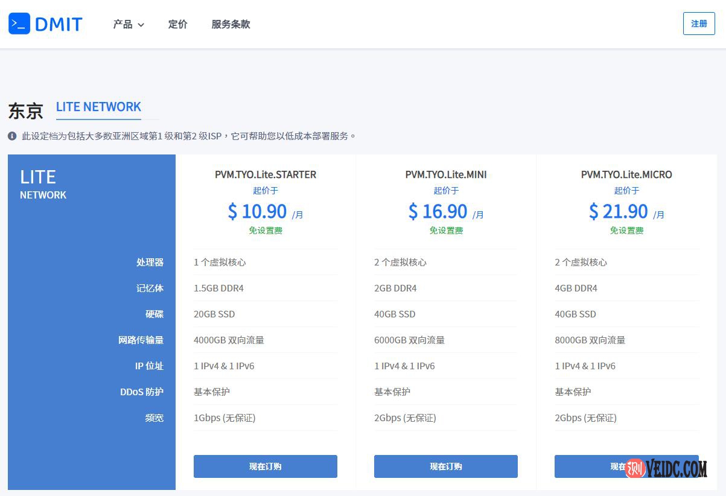Order PVM.TYO.Lite.MICRO with 现在订购
Viewport: 726px width, 496px height.
pos(626,466)
